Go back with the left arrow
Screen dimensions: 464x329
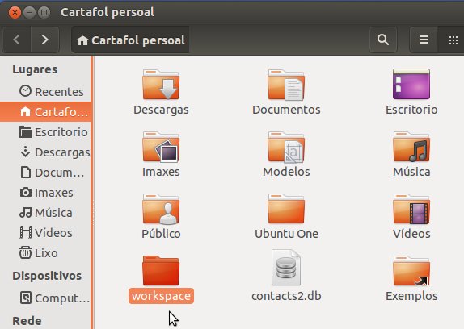coord(16,40)
